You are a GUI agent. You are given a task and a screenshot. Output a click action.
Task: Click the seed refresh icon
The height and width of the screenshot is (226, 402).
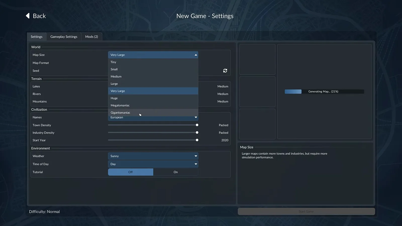pyautogui.click(x=225, y=71)
